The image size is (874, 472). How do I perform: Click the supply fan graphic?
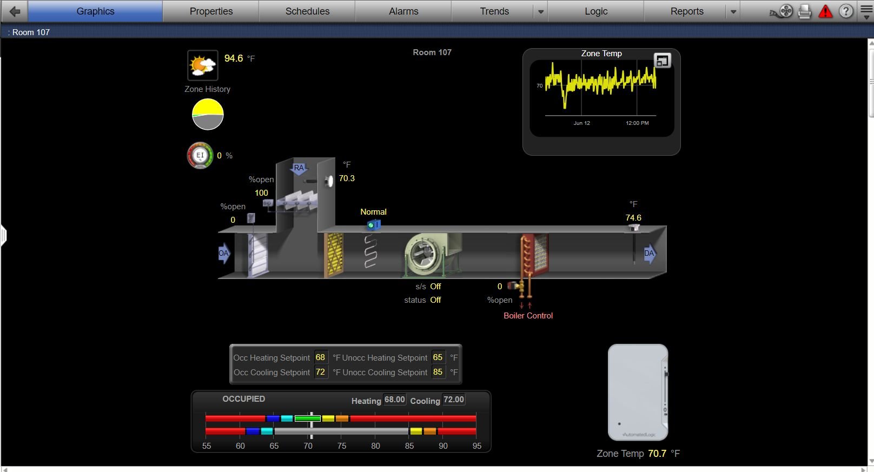click(x=425, y=255)
